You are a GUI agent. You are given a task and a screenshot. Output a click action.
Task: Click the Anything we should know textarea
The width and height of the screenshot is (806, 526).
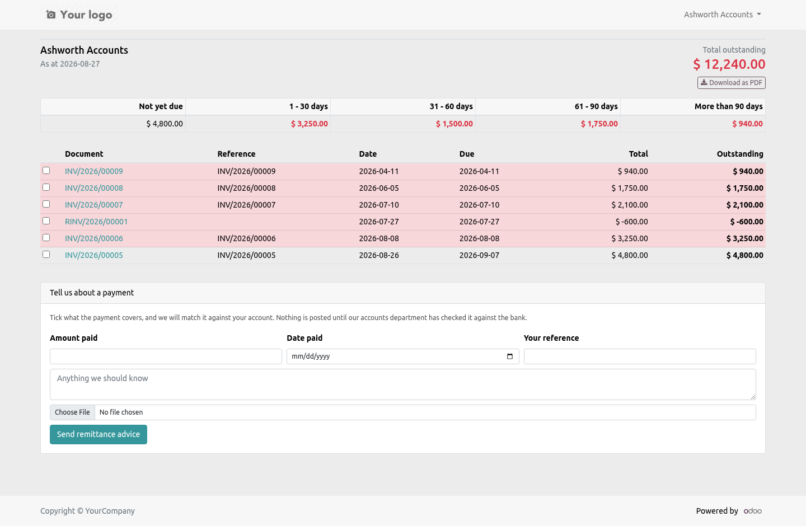point(403,384)
